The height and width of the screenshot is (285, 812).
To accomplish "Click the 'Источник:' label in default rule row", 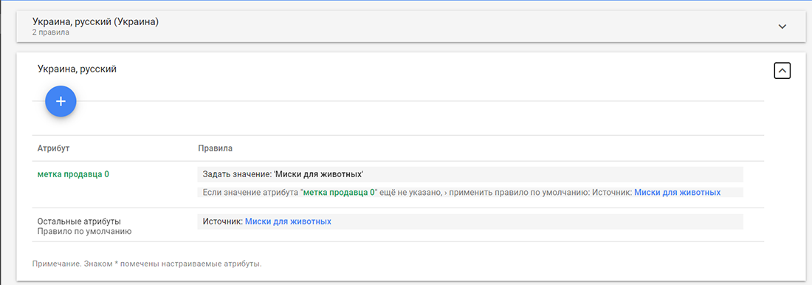I will point(223,222).
